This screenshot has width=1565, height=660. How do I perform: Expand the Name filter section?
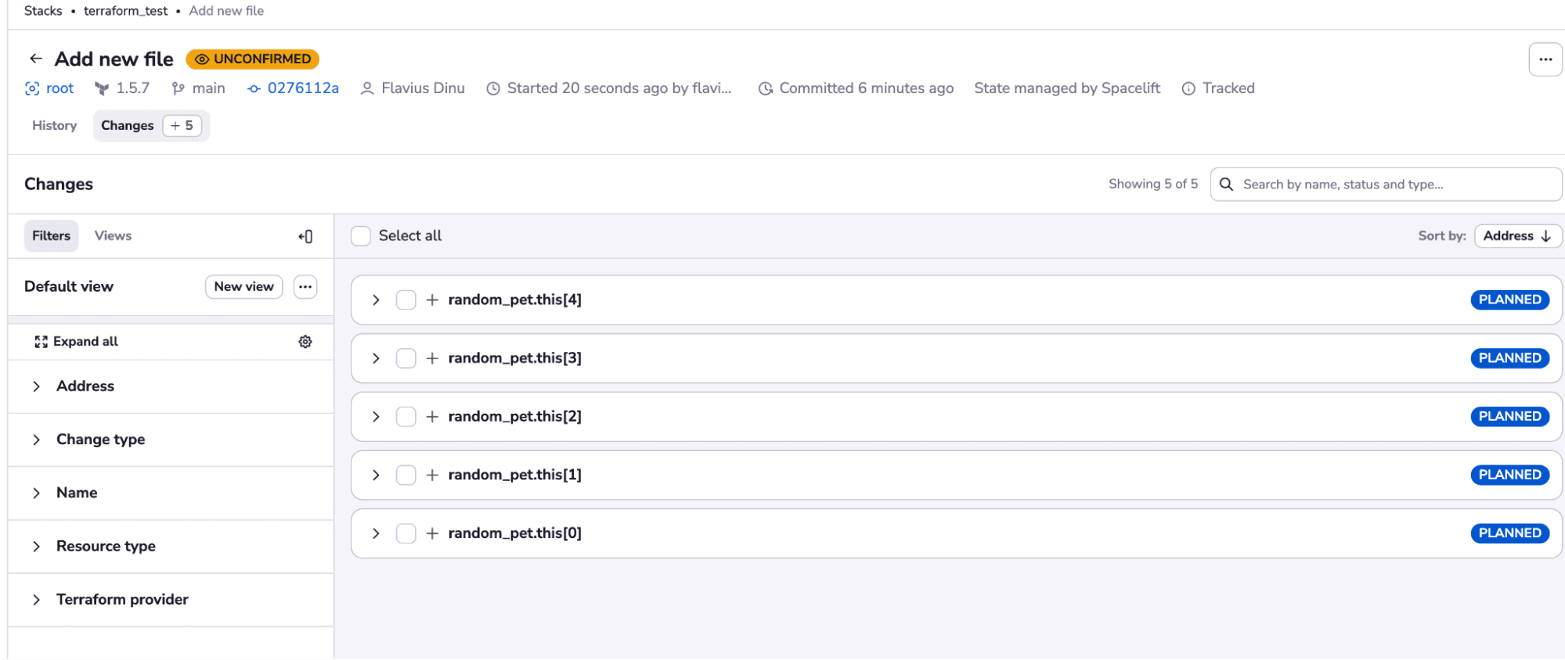[171, 493]
